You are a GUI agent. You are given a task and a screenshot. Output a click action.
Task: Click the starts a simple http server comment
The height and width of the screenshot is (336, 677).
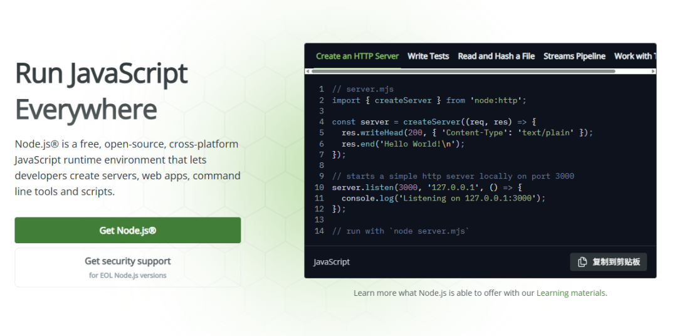(x=453, y=176)
